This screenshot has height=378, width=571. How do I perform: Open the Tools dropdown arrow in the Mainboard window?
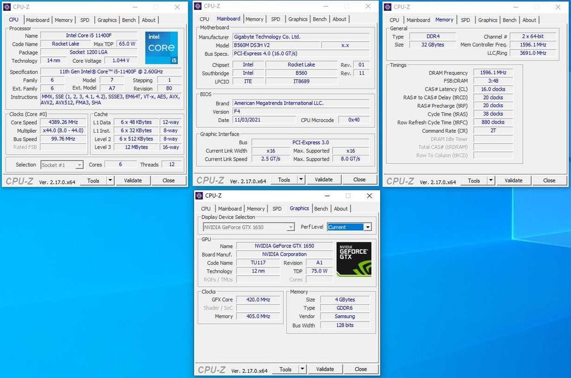(x=301, y=179)
